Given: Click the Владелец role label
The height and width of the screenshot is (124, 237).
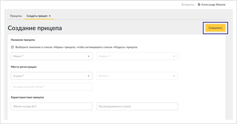Looking at the screenshot, I should [188, 5].
